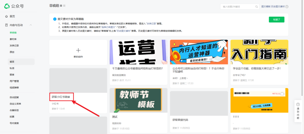Open the 遇到问题 floating help icon
The height and width of the screenshot is (134, 304).
pyautogui.click(x=298, y=104)
